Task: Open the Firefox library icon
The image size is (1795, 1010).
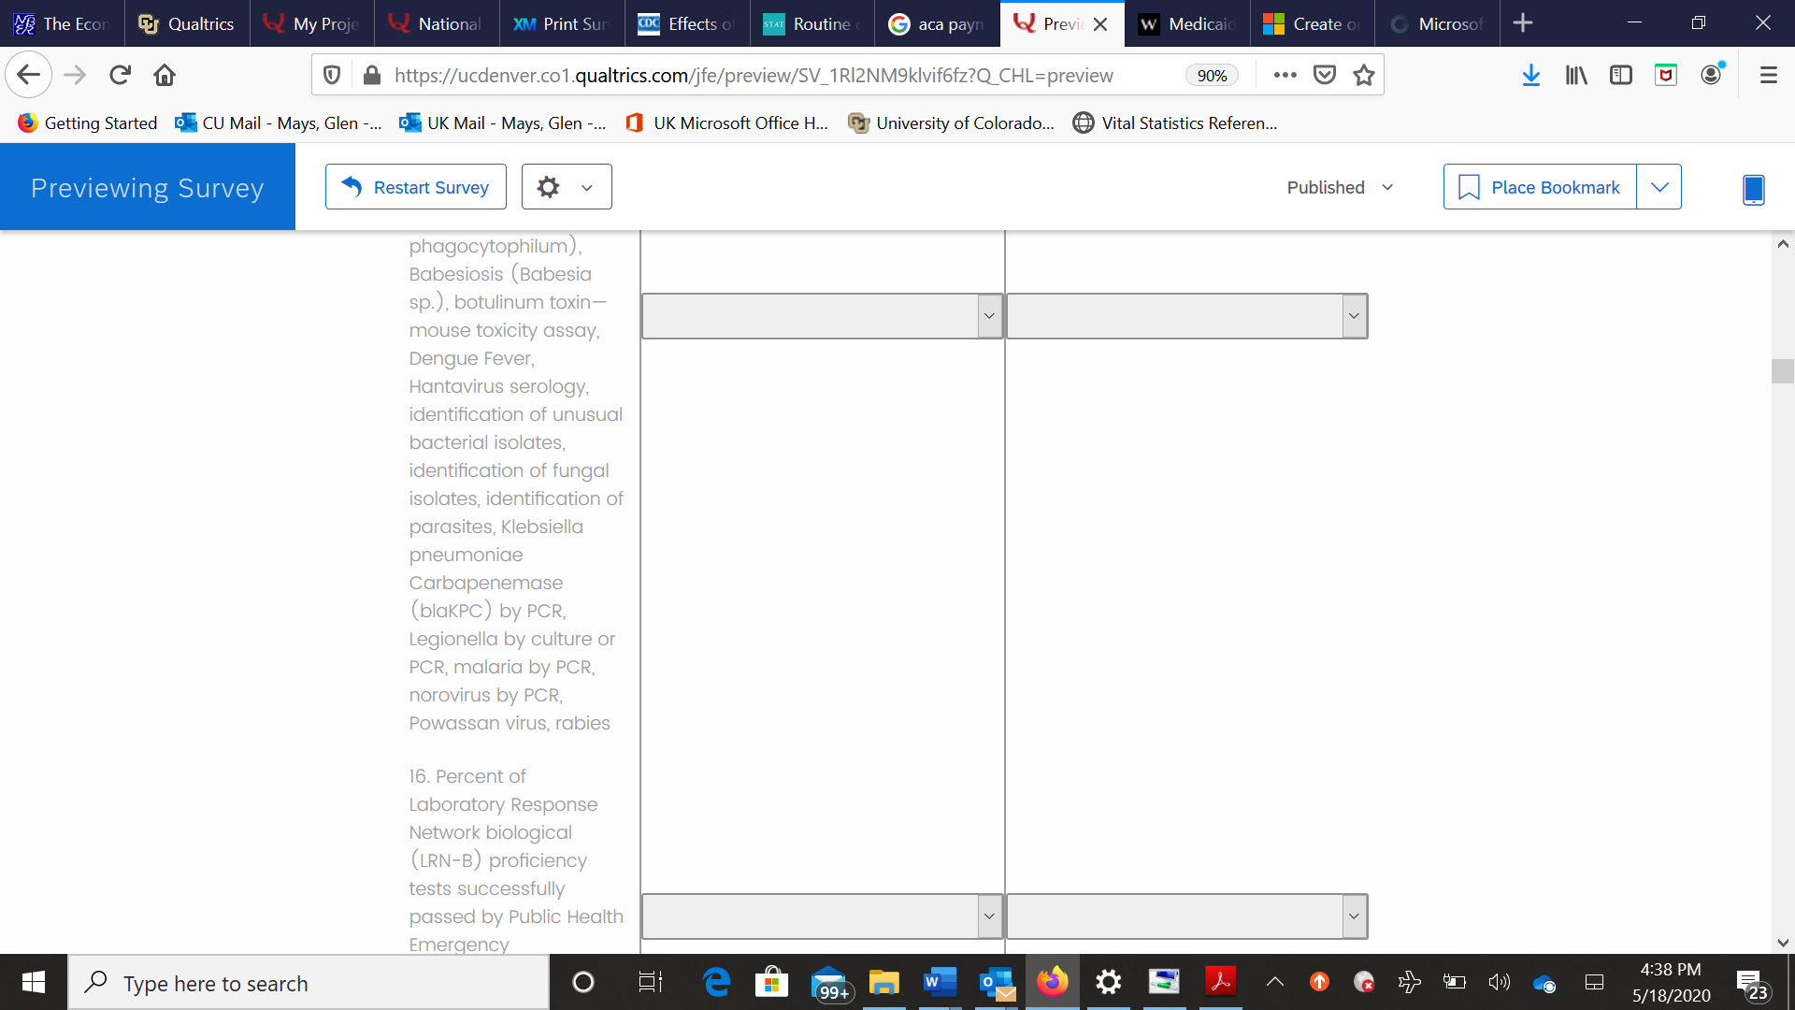Action: click(1576, 75)
